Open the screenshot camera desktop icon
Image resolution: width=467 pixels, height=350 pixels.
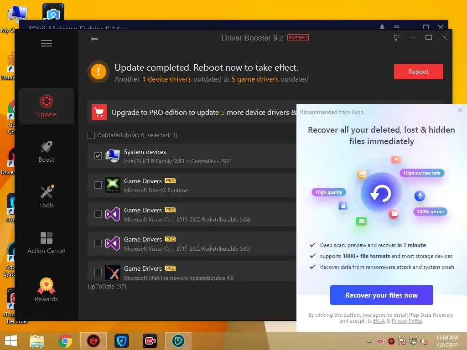pos(53,12)
